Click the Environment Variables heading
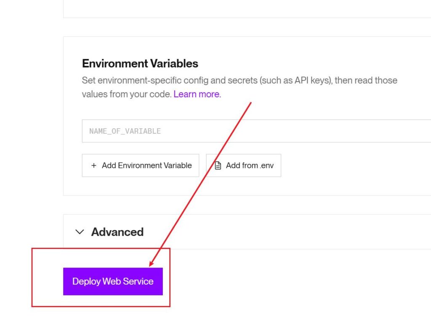The width and height of the screenshot is (431, 329). tap(140, 64)
